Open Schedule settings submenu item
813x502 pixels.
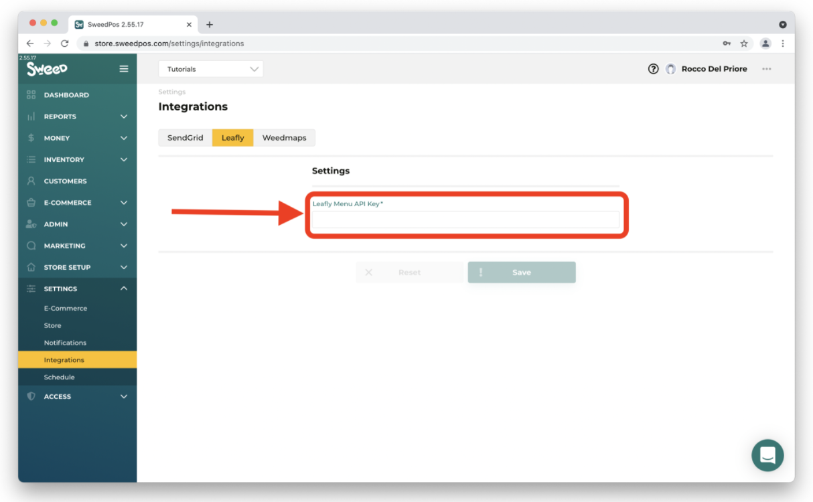[59, 377]
